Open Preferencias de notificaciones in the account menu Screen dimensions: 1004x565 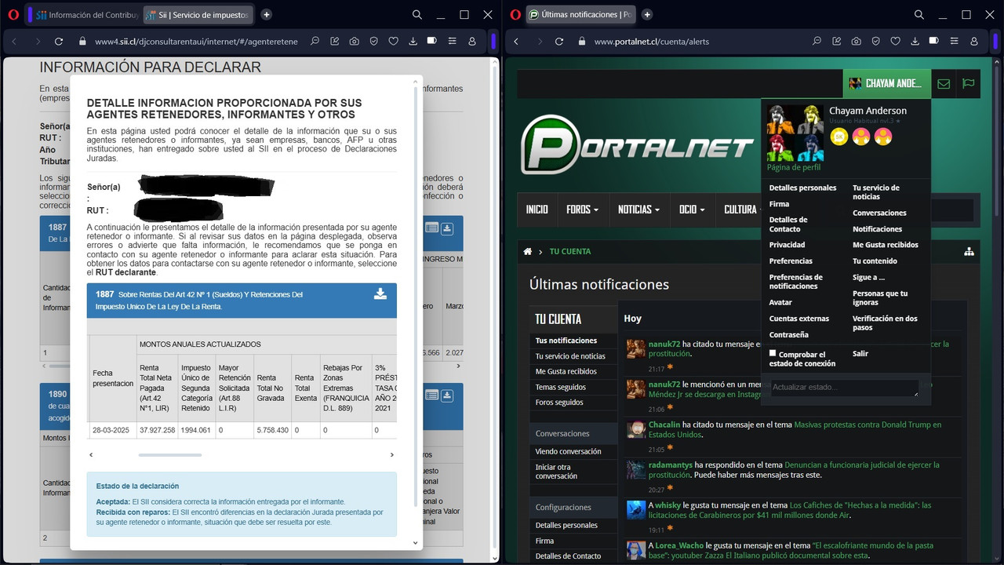coord(796,282)
